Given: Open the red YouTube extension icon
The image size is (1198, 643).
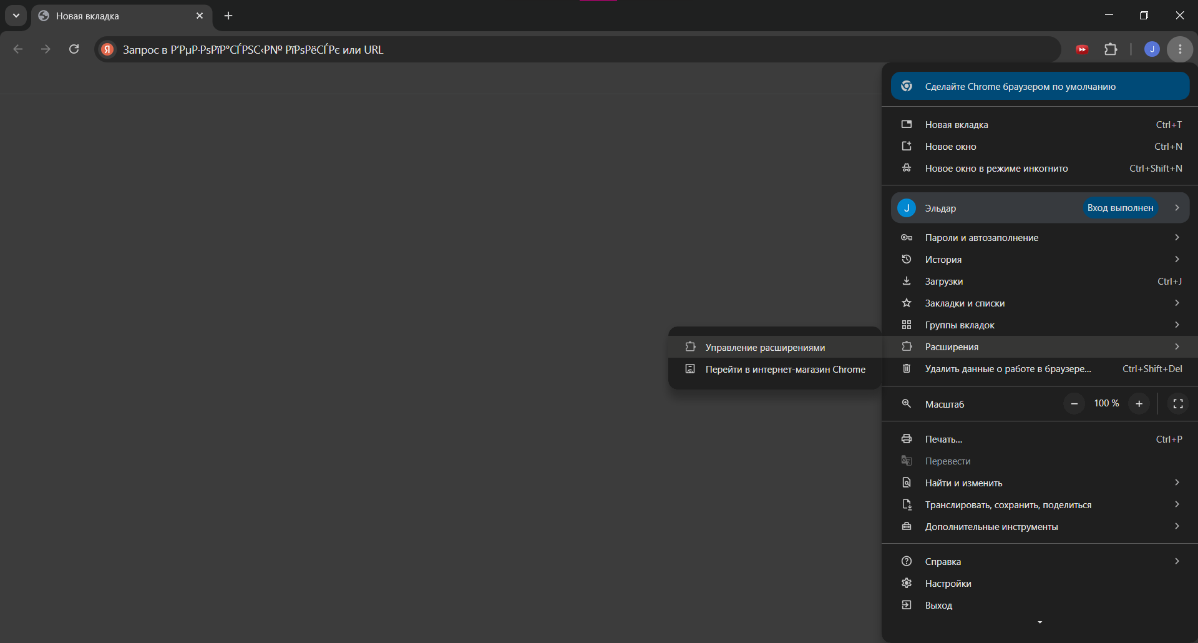Looking at the screenshot, I should pos(1082,49).
